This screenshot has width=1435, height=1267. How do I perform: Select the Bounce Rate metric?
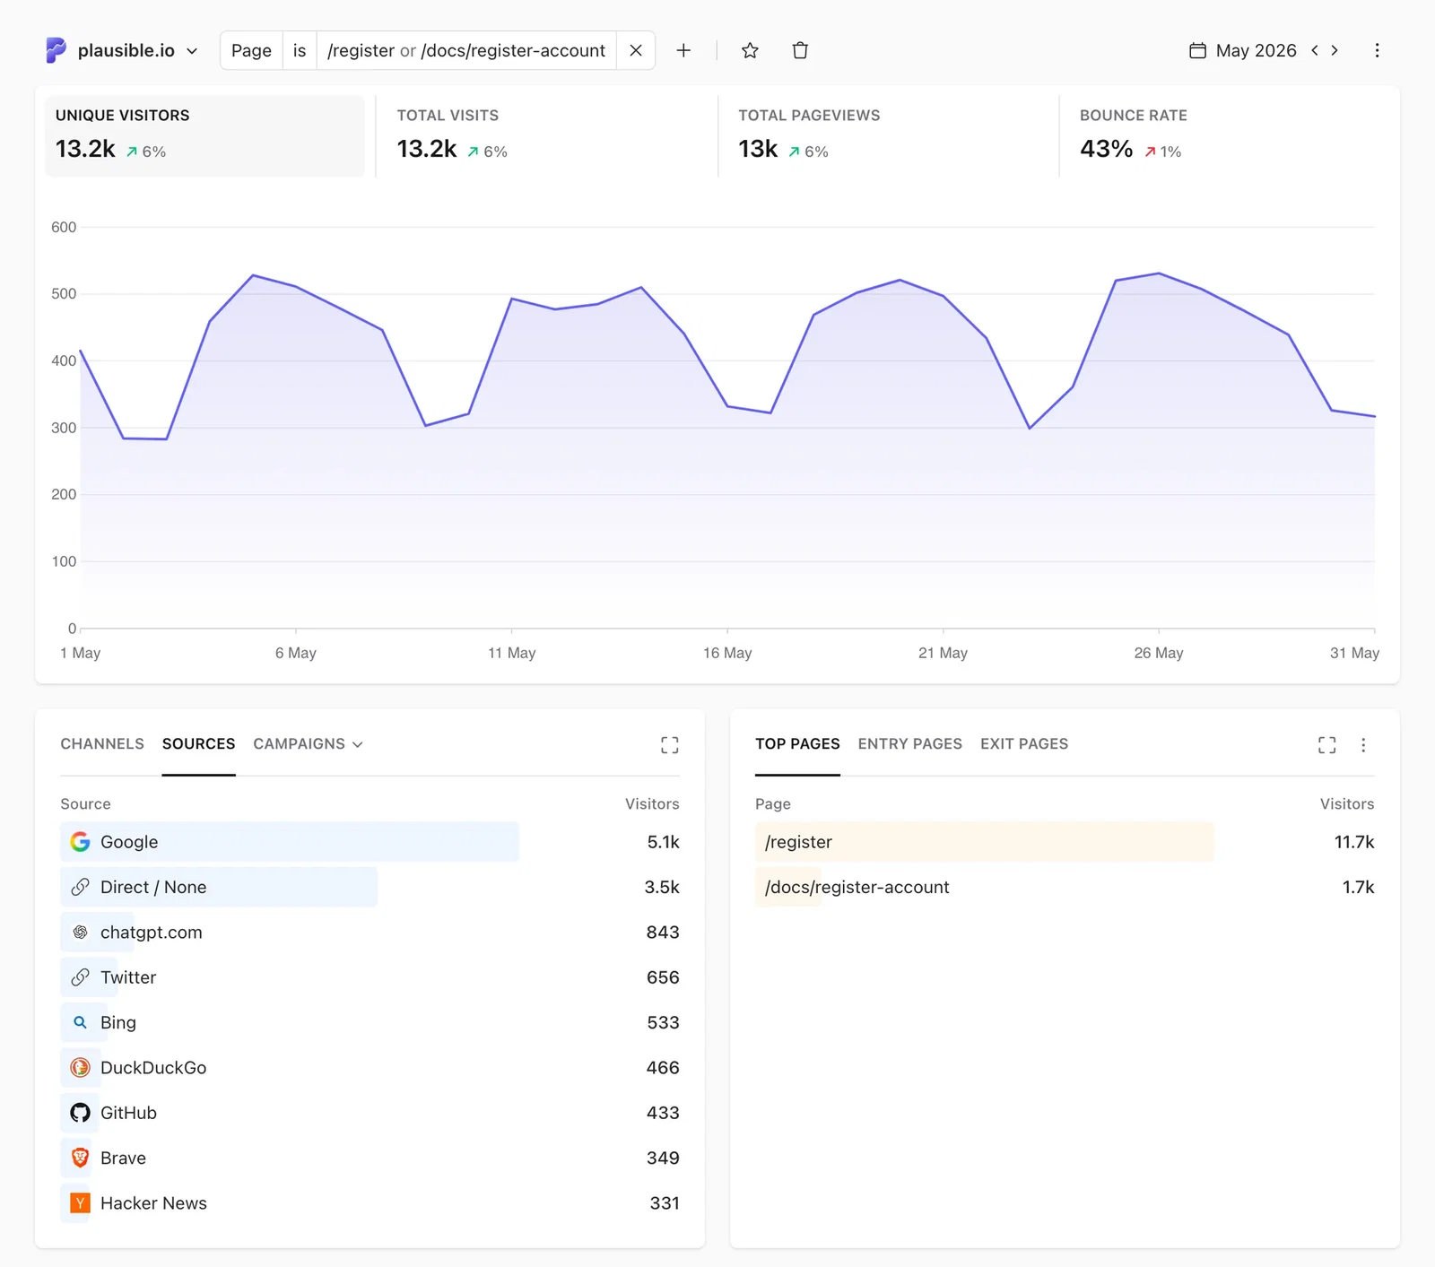[x=1229, y=135]
